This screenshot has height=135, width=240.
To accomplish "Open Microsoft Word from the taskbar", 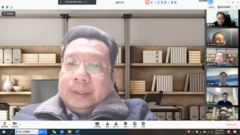I will (x=77, y=132).
